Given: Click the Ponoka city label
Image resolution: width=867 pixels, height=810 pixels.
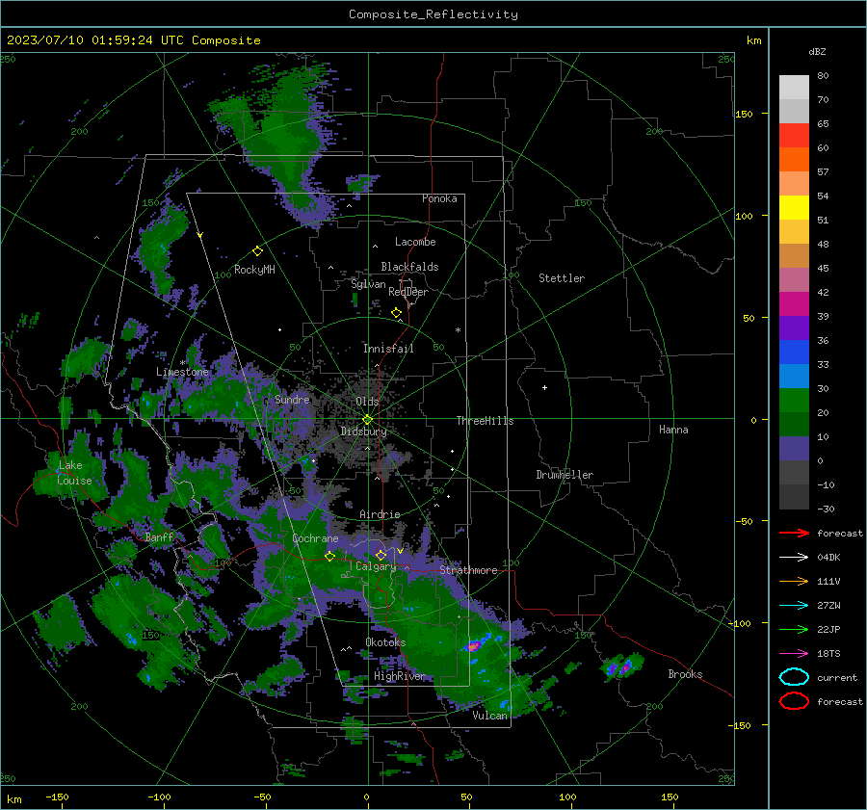Looking at the screenshot, I should click(439, 198).
